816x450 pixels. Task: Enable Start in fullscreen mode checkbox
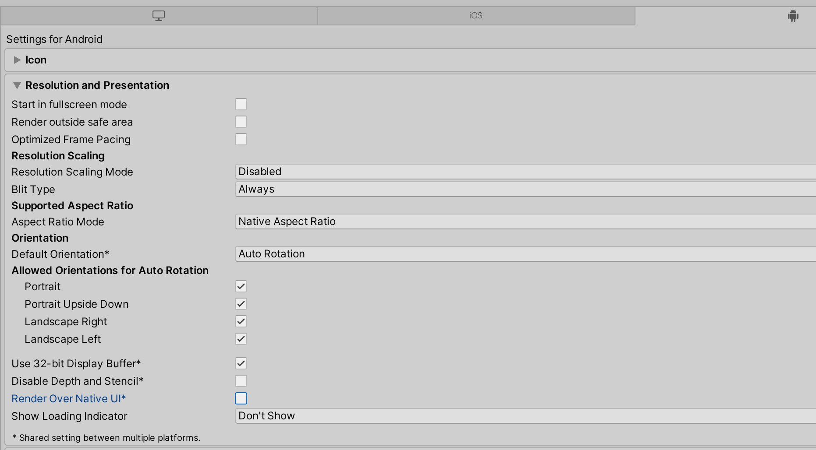pyautogui.click(x=241, y=104)
